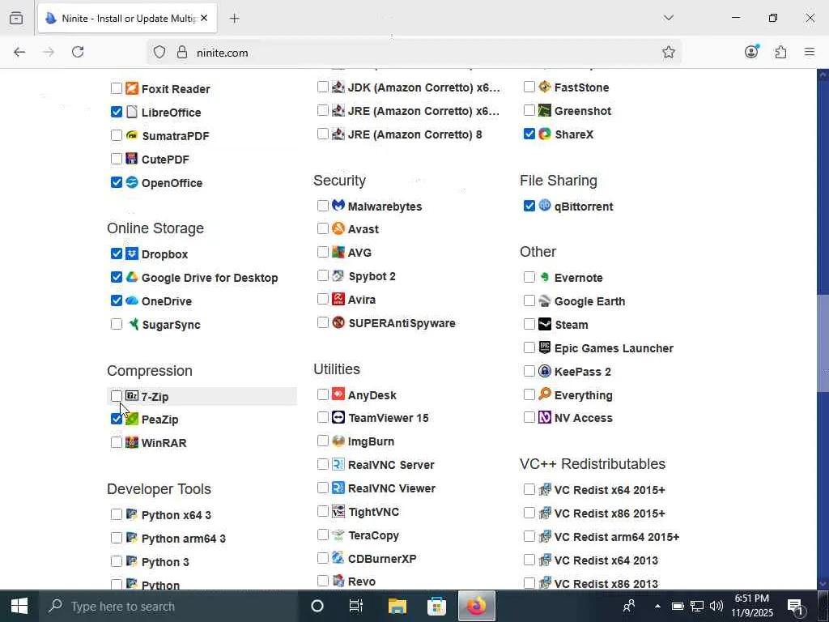Click the Malwarebytes logo icon
Viewport: 829px width, 622px height.
[338, 205]
